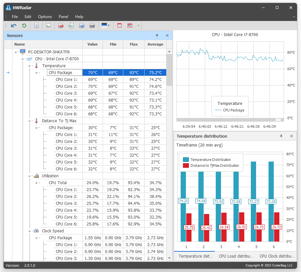Click the 26.92 bar label for core 4
The image size is (301, 272).
[x=241, y=227]
